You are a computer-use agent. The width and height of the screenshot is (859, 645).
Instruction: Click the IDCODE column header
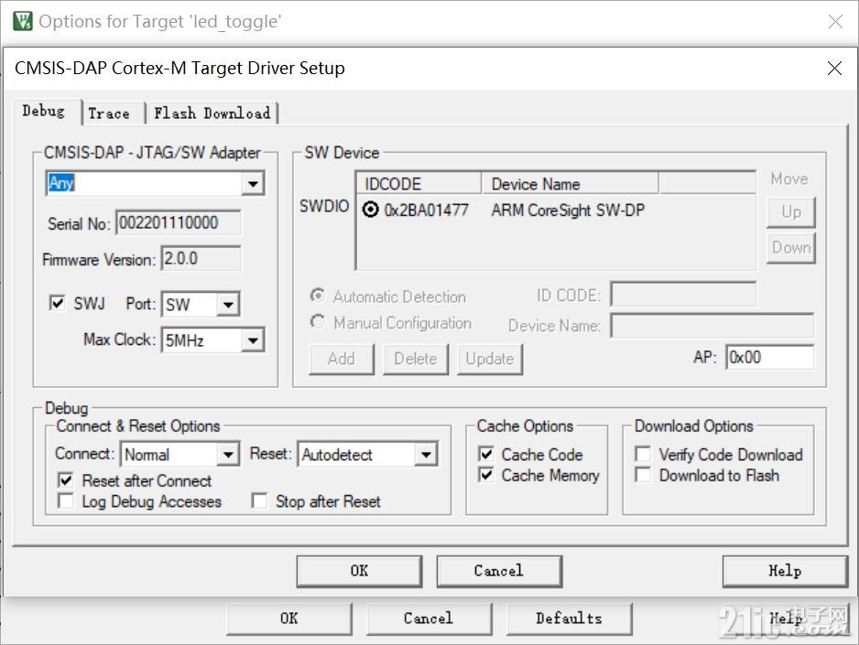[419, 184]
